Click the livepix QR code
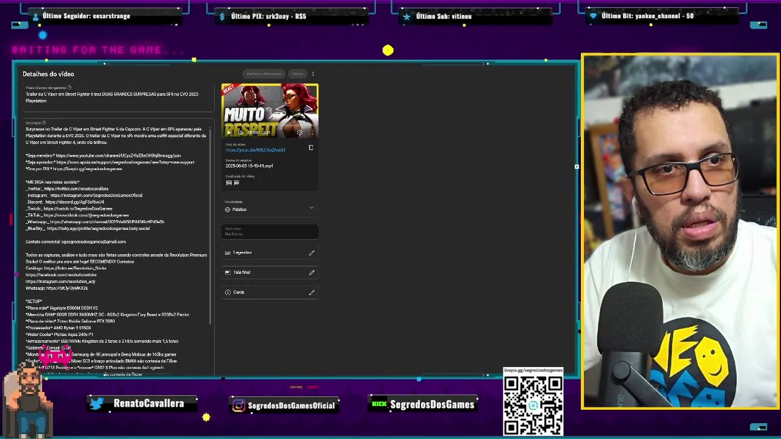The image size is (781, 439). (533, 405)
